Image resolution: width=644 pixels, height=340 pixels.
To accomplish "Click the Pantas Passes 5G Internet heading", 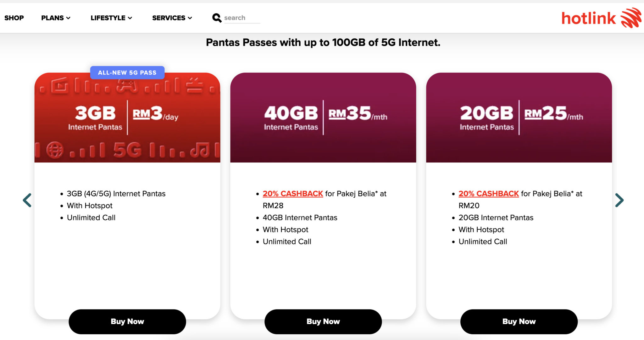I will (x=323, y=42).
